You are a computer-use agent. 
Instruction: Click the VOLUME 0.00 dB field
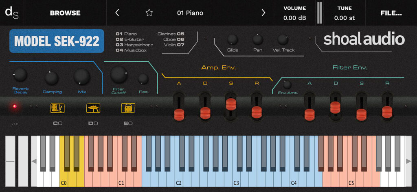pyautogui.click(x=295, y=13)
